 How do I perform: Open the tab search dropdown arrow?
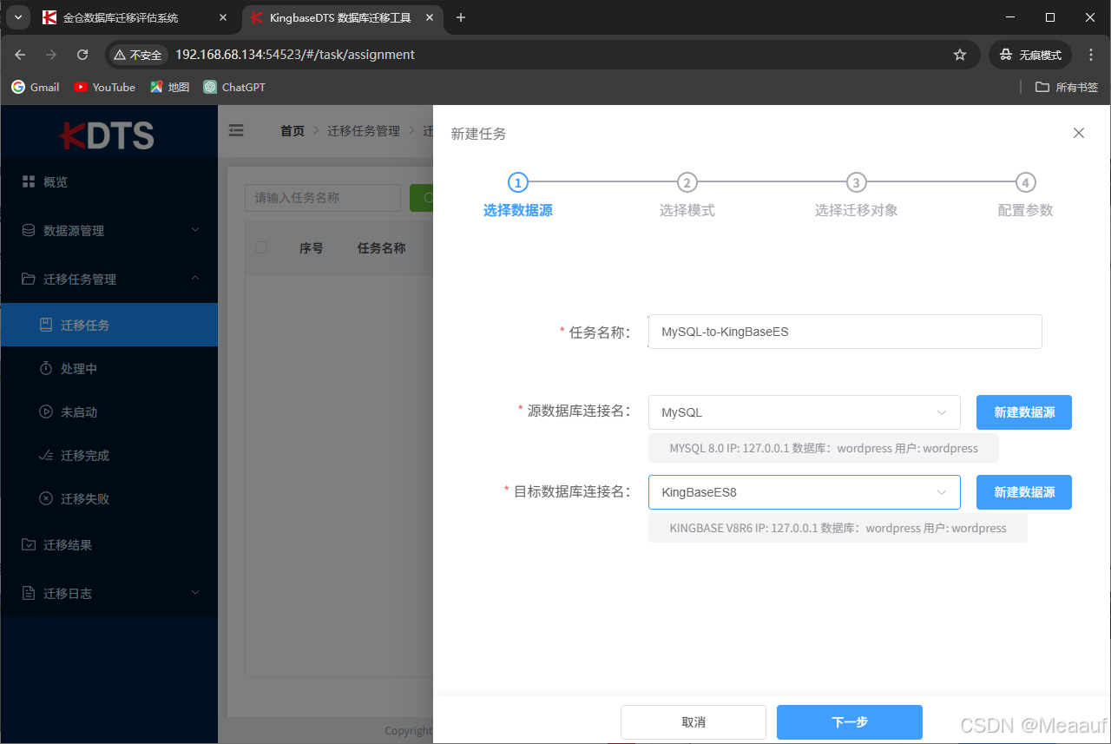tap(18, 17)
